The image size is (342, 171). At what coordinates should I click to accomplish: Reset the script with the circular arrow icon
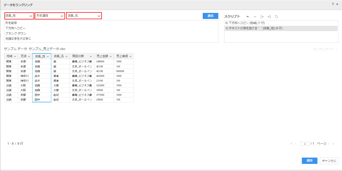(x=276, y=17)
